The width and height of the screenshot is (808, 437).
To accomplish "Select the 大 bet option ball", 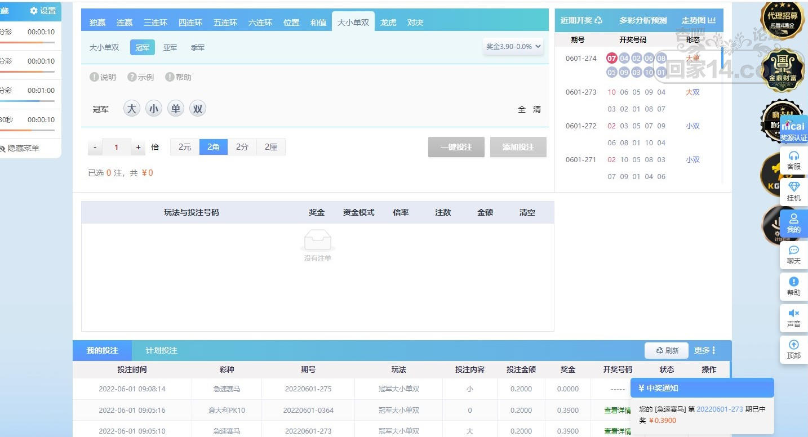I will point(131,109).
